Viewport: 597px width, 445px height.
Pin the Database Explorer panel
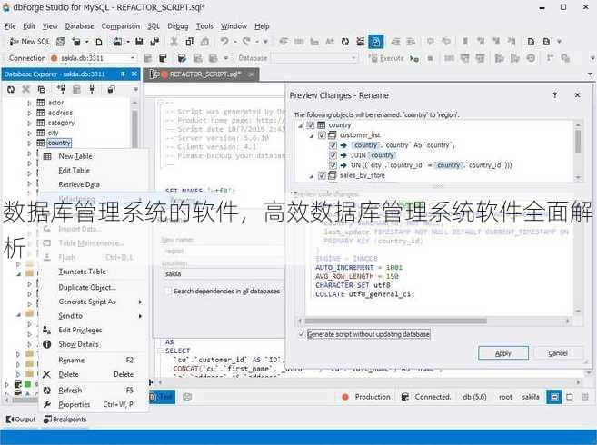[123, 74]
